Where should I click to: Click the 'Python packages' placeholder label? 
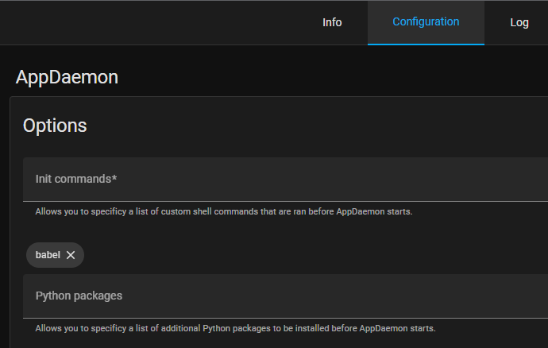pos(79,296)
